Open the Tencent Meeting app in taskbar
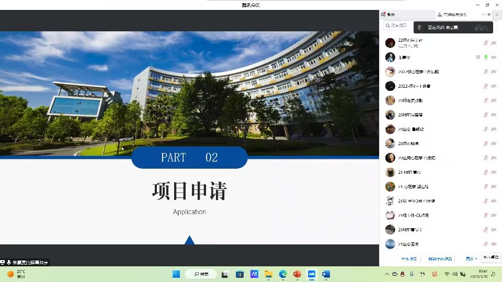Image resolution: width=502 pixels, height=282 pixels. (312, 274)
